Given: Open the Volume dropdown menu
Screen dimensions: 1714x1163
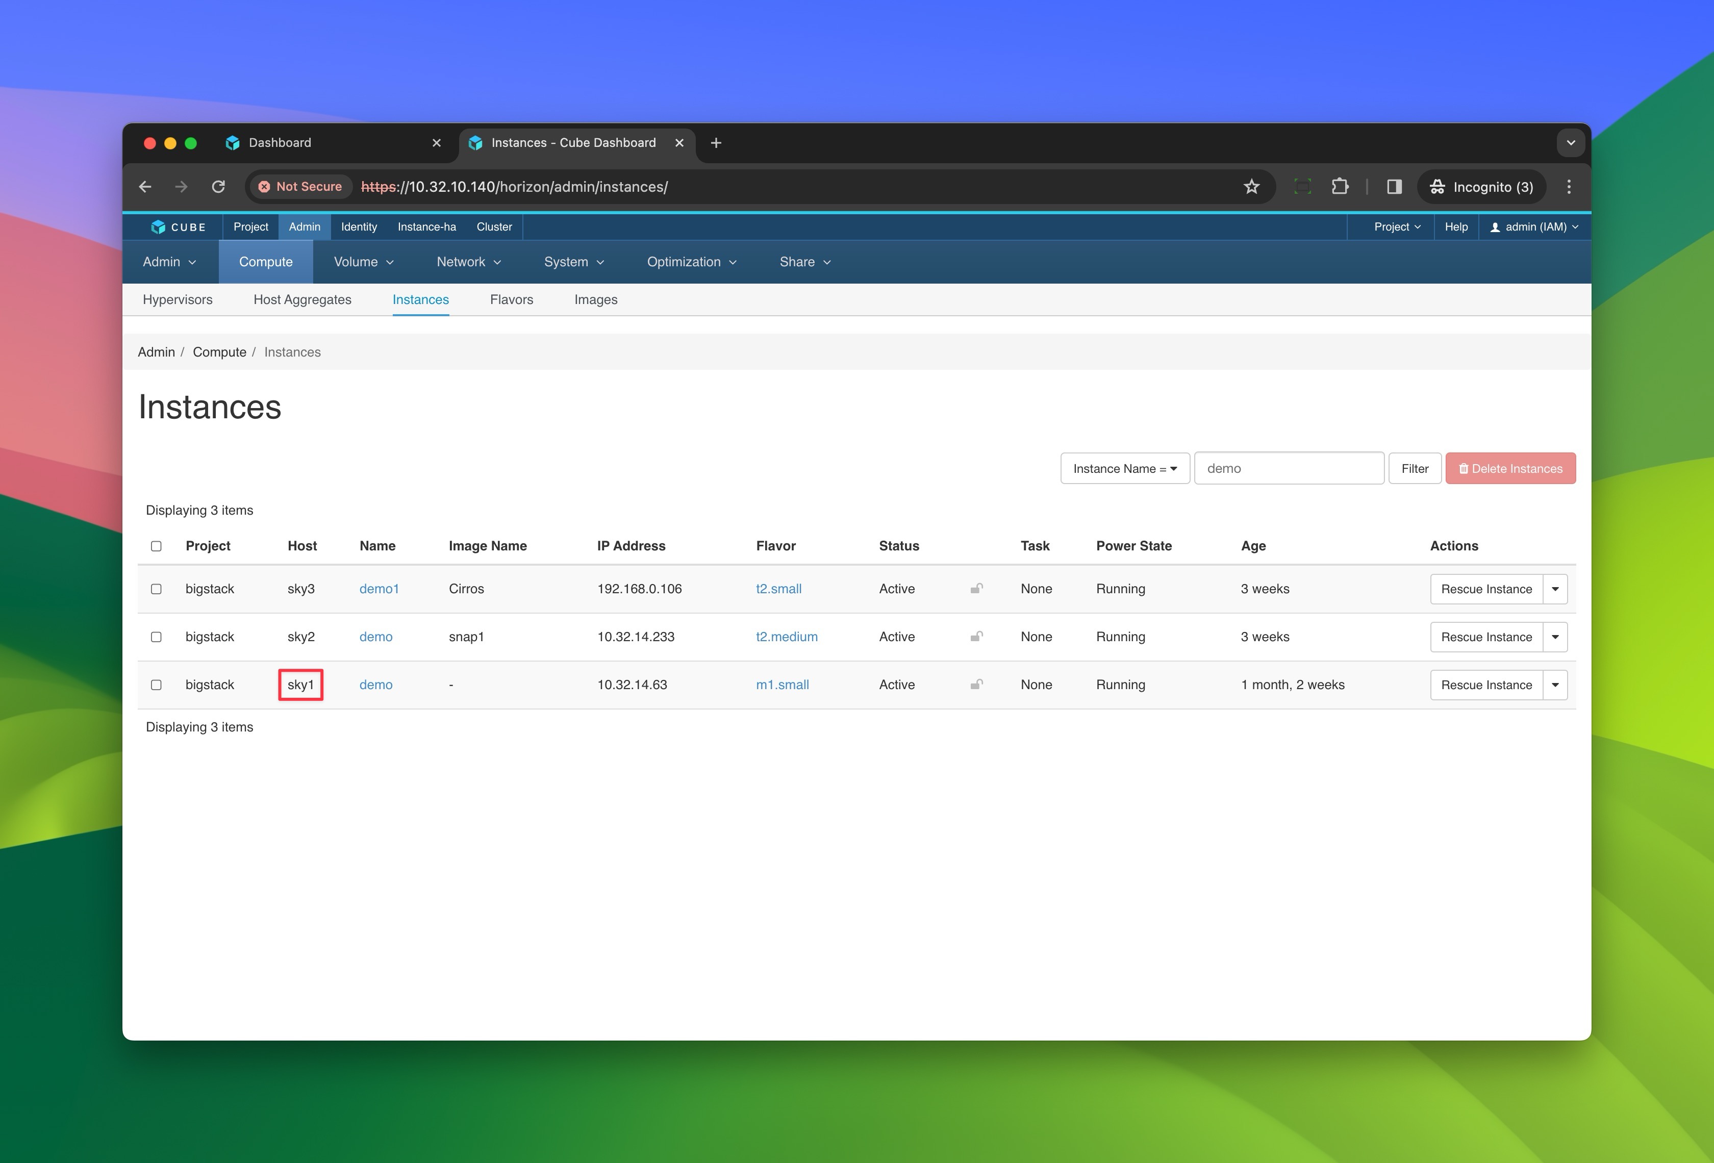Looking at the screenshot, I should click(364, 262).
